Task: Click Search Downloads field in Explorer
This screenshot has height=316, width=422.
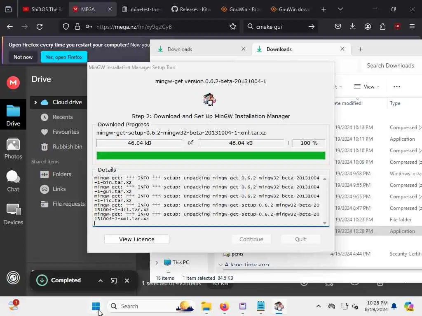Action: point(390,65)
